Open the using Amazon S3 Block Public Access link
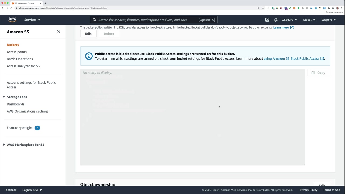 tap(294, 58)
